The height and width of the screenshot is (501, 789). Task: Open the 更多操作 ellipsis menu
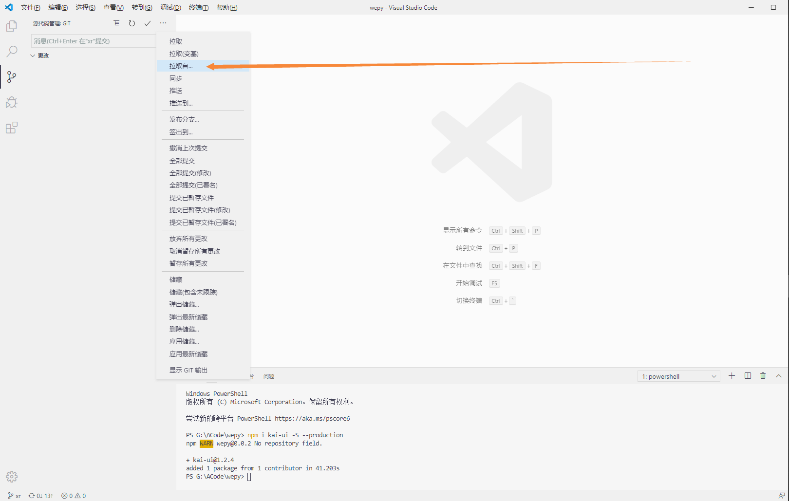click(x=163, y=23)
